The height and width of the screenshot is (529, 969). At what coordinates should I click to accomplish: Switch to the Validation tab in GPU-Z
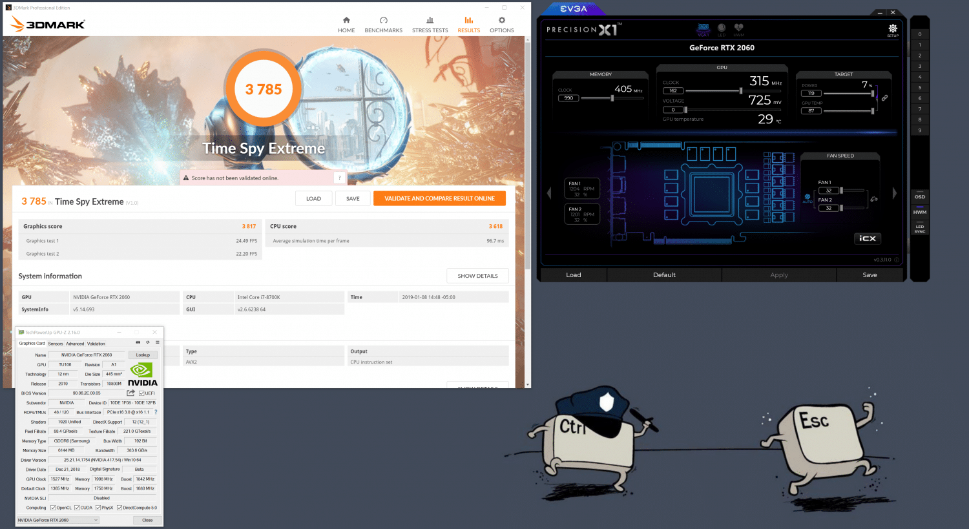[x=96, y=344]
